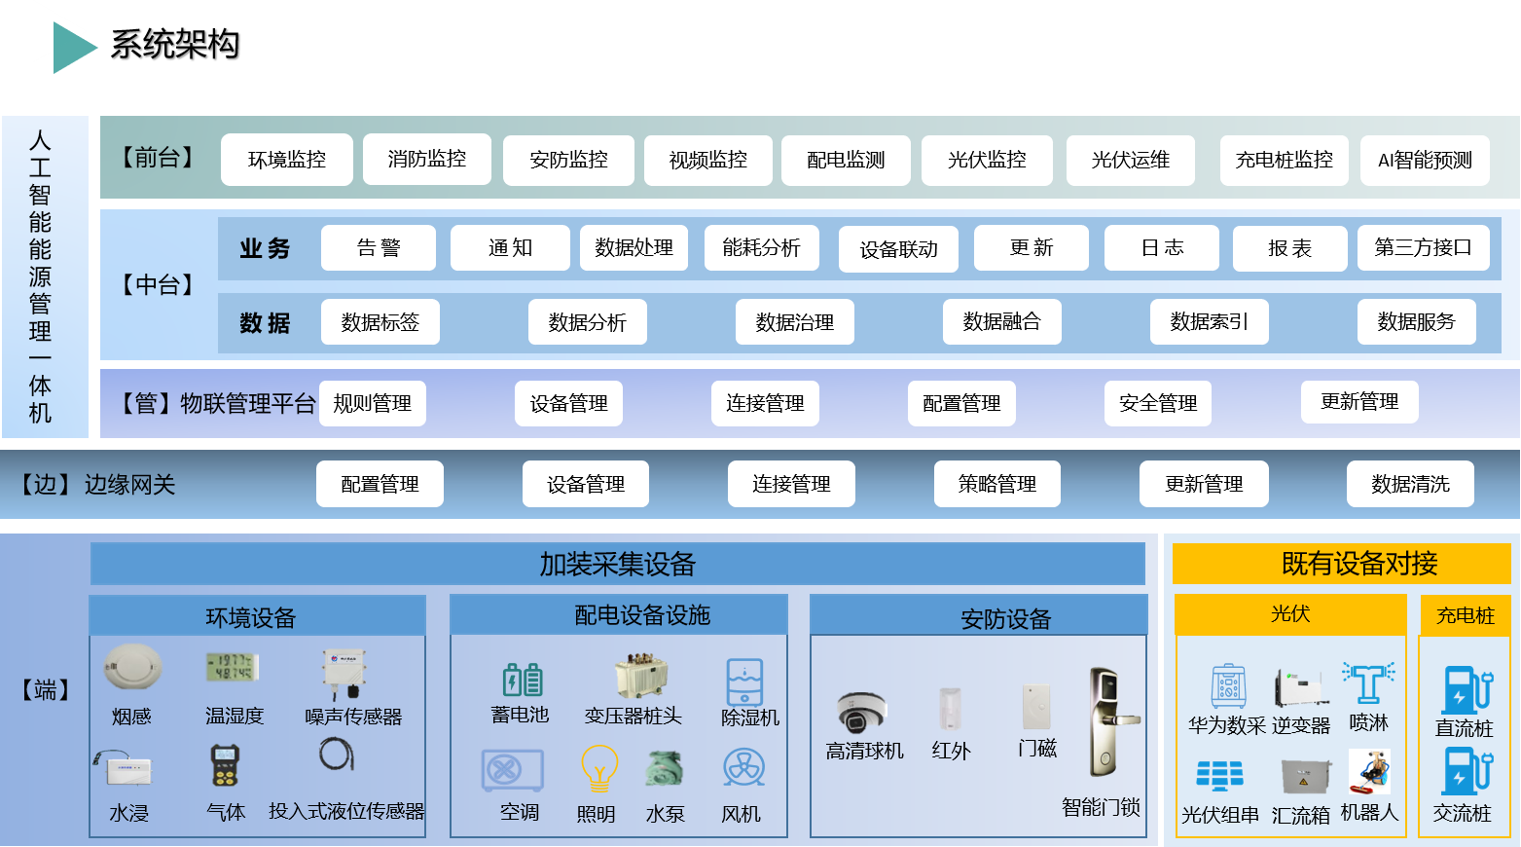
Task: Click the dehumidifier (除湿机) icon
Action: click(744, 681)
